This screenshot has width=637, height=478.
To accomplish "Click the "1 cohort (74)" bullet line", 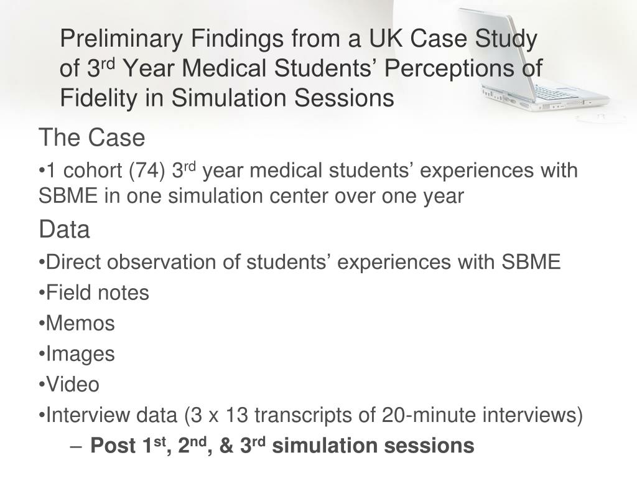I will 308,171.
